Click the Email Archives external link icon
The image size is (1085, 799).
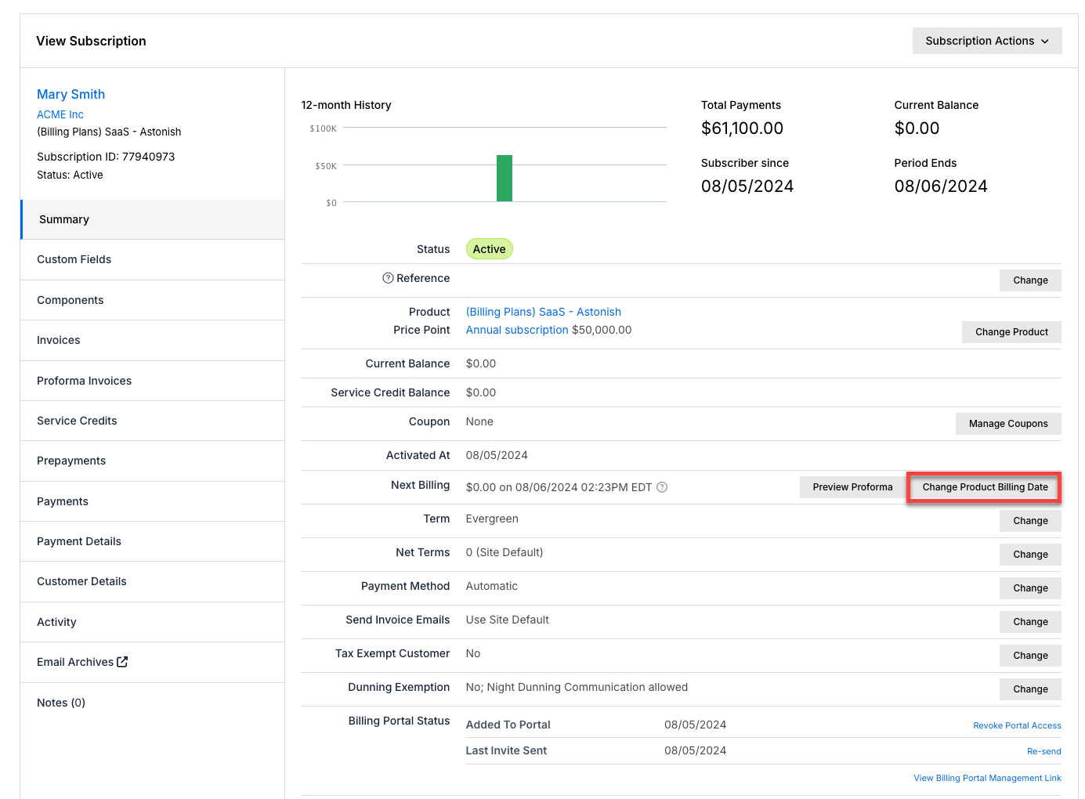tap(122, 662)
